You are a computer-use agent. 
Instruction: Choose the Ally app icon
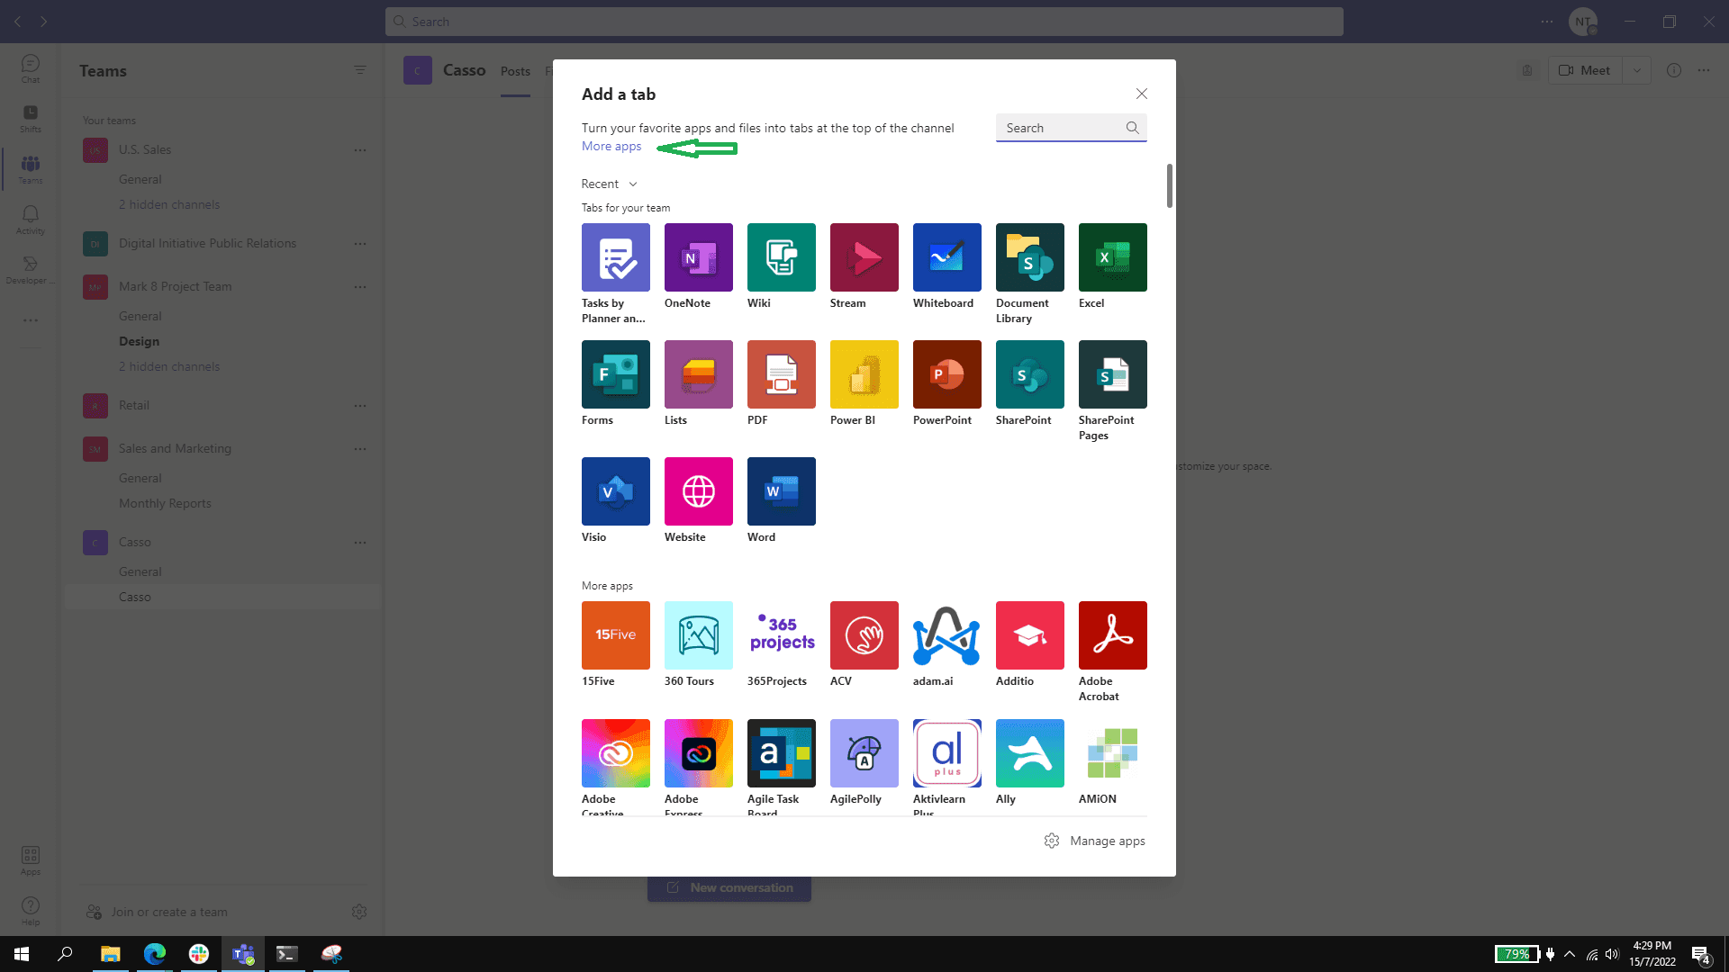1030,753
